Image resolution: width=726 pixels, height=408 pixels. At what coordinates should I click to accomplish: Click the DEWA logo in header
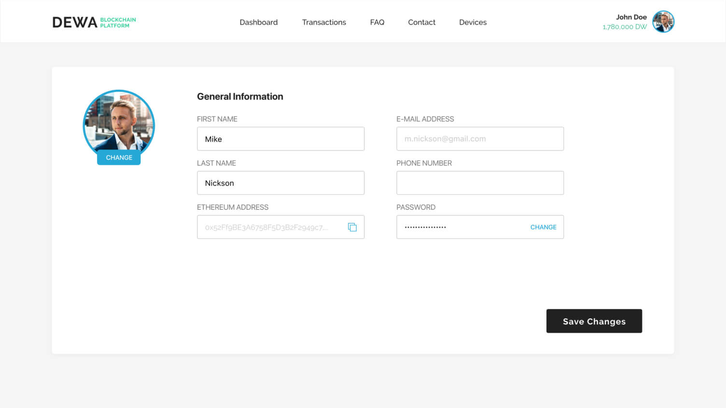click(x=94, y=22)
